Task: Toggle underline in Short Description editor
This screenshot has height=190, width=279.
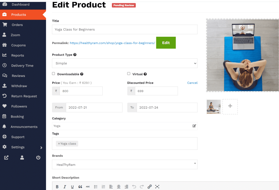Action: coord(72,187)
